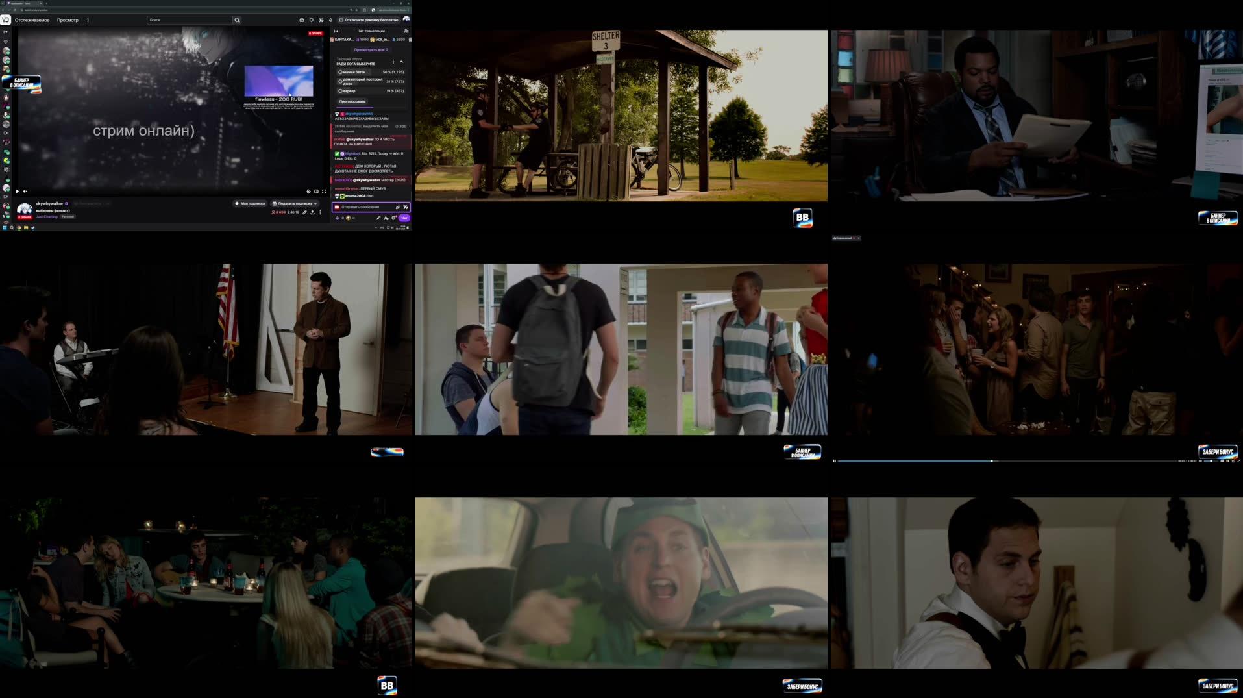Pause the party scene video

[x=834, y=461]
